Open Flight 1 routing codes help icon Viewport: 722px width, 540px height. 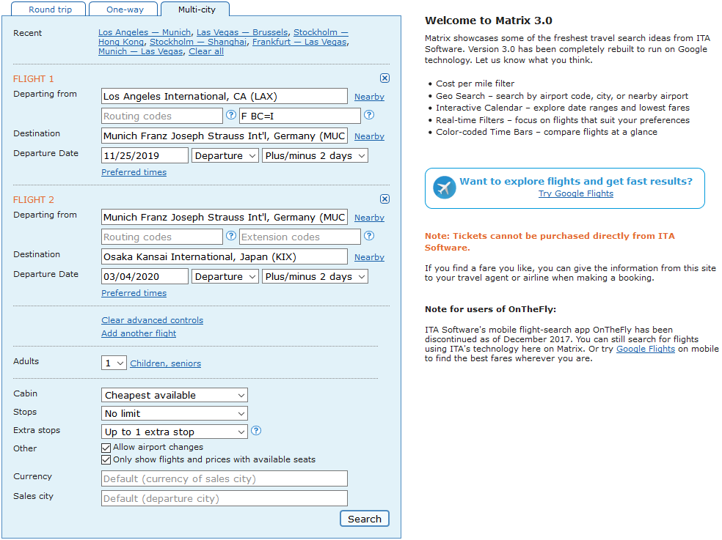(x=230, y=115)
